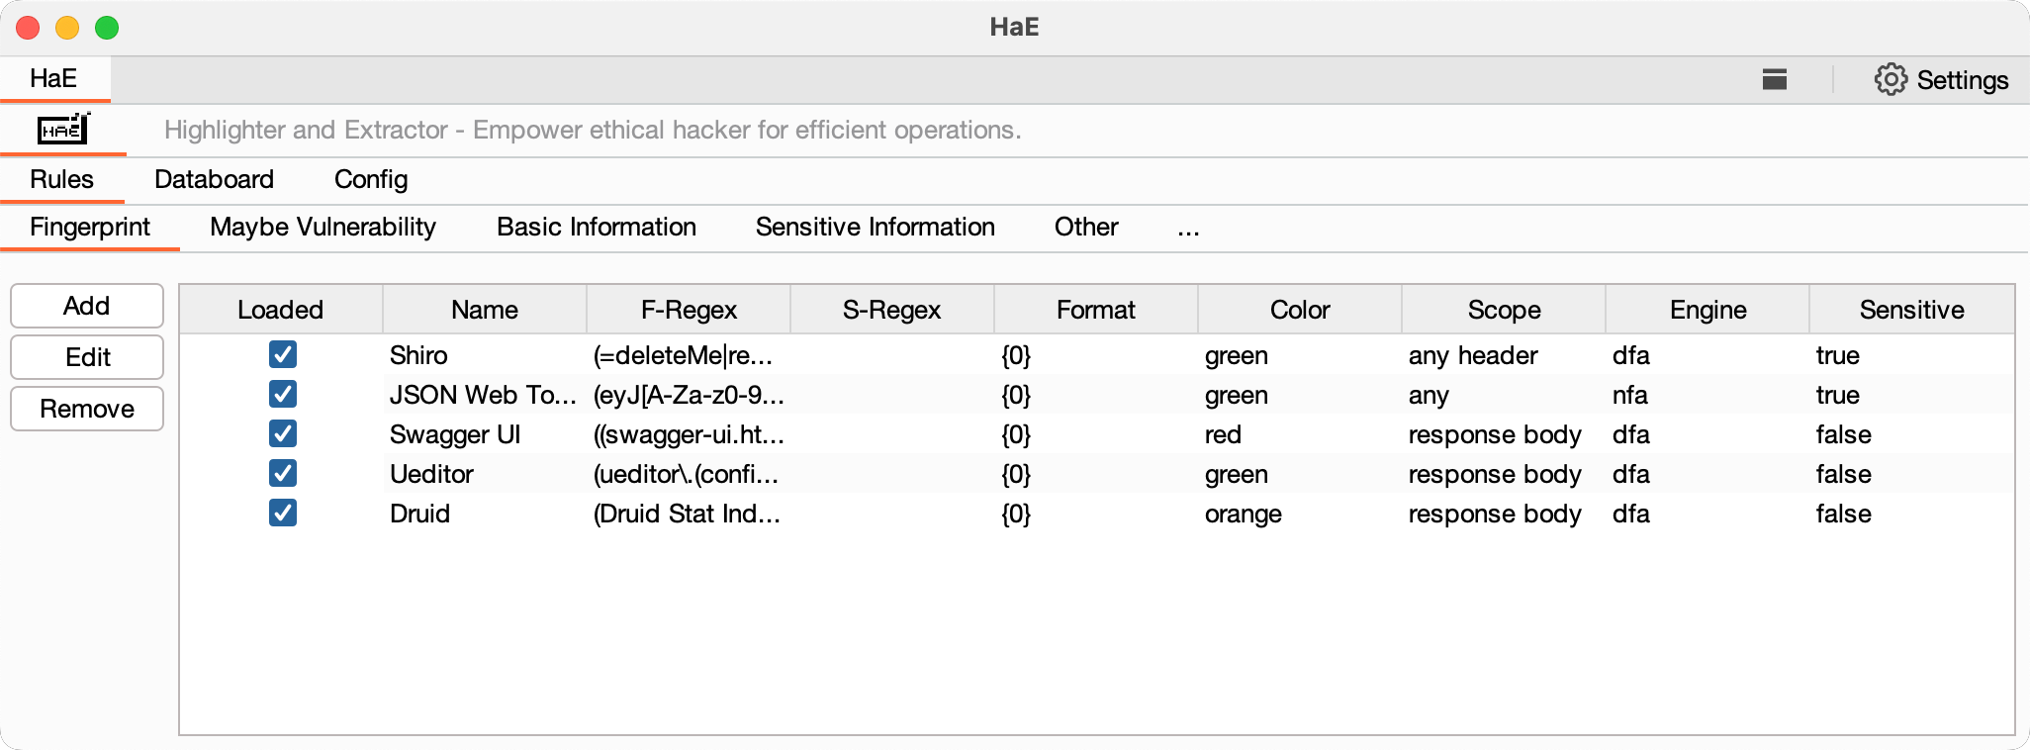Open the Config tab

pyautogui.click(x=370, y=179)
